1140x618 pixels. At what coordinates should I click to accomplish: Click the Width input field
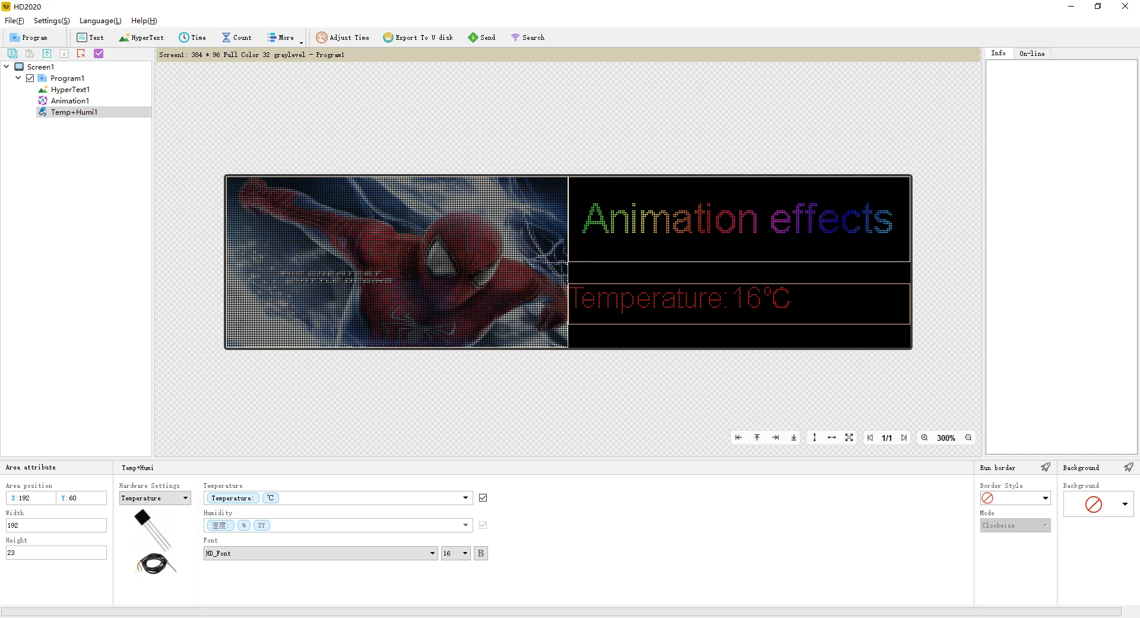pos(56,525)
